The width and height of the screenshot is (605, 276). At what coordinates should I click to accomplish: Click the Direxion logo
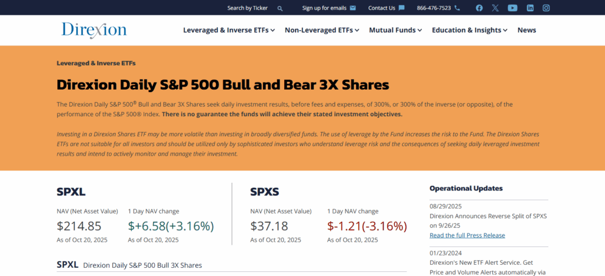point(94,29)
